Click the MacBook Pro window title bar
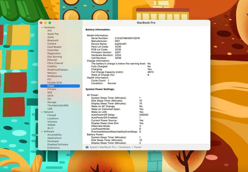The height and width of the screenshot is (172, 248). [x=146, y=23]
